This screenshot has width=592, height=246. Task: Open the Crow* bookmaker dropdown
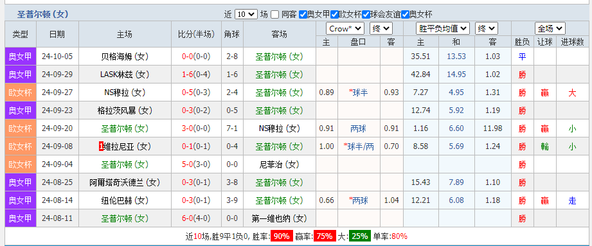tap(345, 29)
